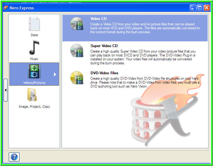Click the Super Video CD description paragraph

[143, 57]
